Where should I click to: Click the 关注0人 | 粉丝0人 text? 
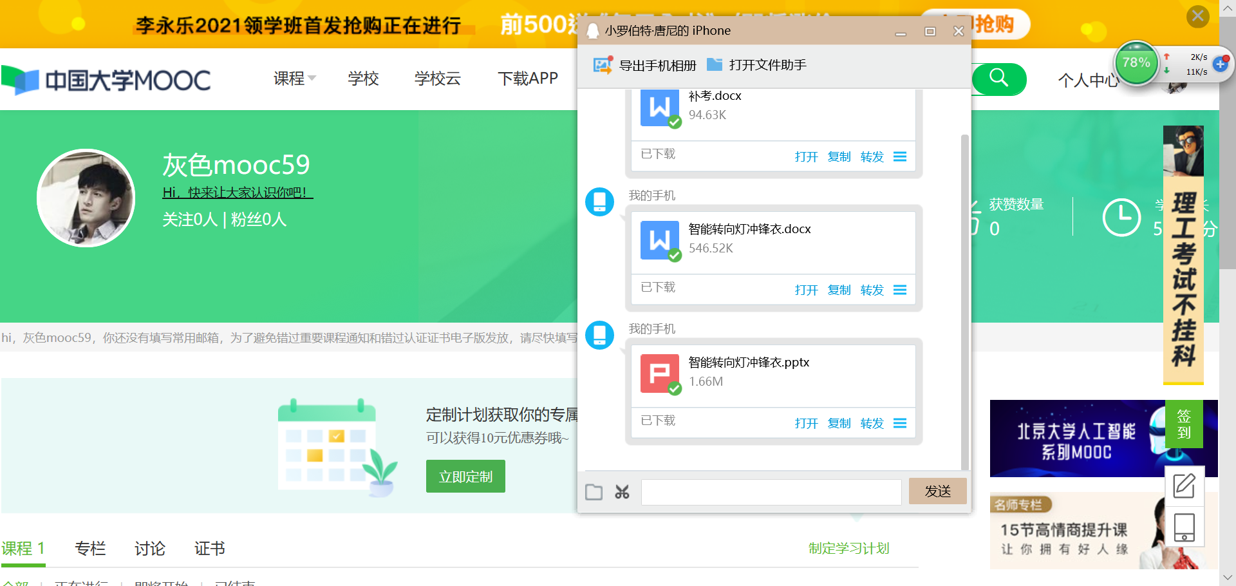(224, 220)
